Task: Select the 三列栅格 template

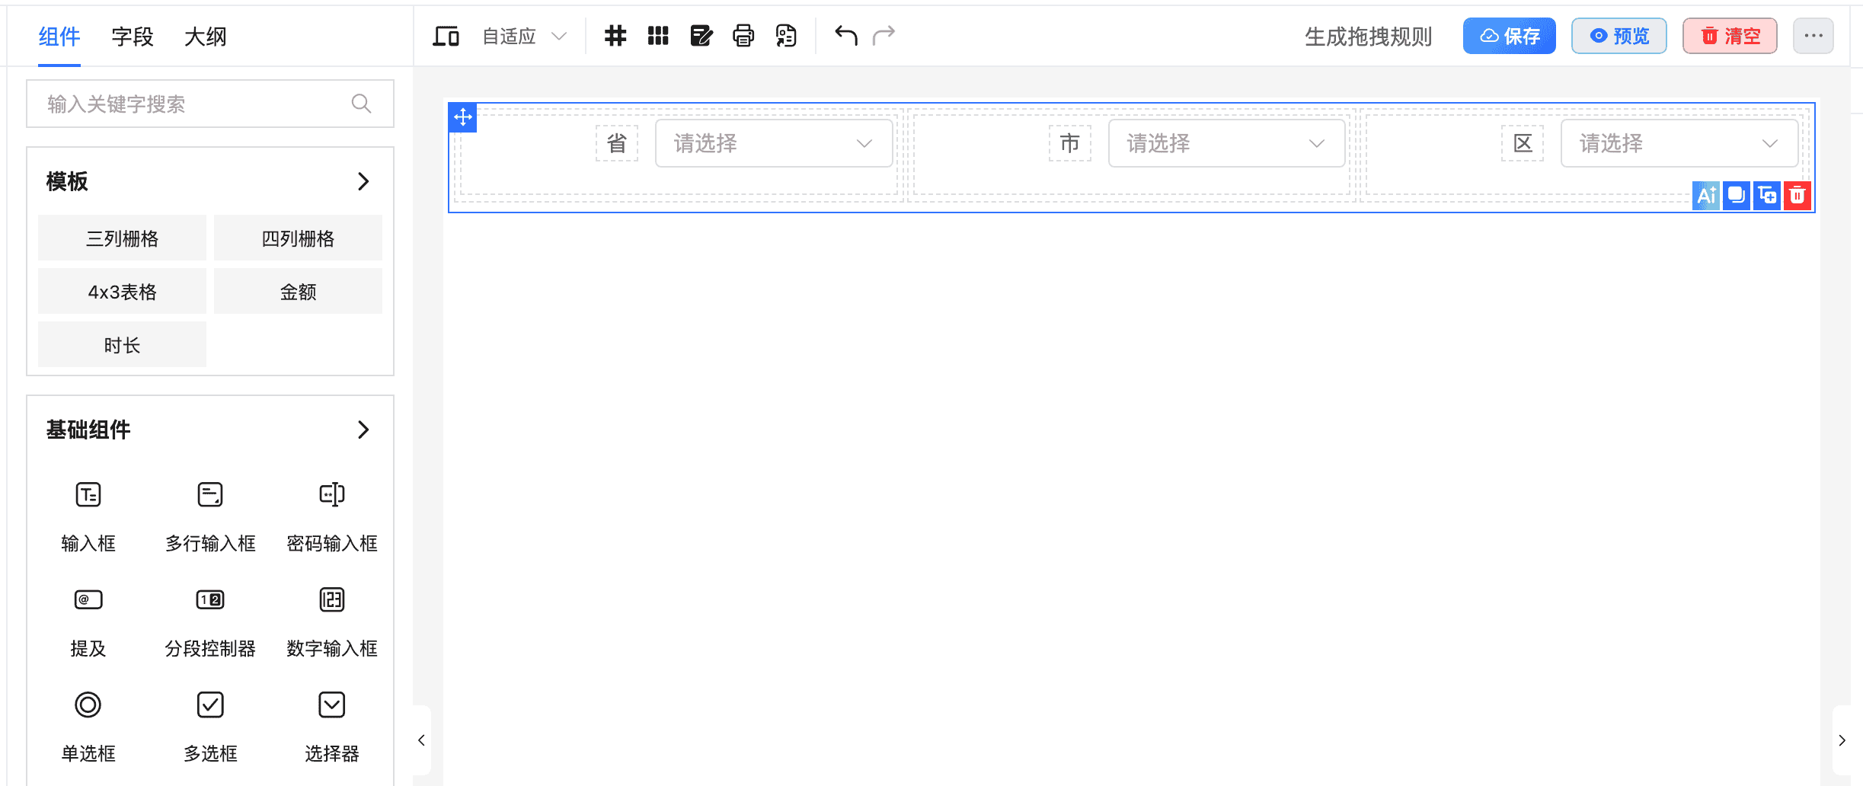Action: click(122, 238)
